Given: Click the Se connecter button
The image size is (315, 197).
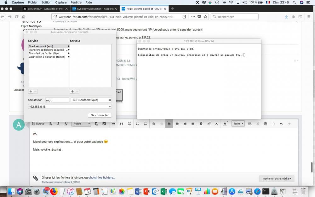Looking at the screenshot, I should point(100,115).
